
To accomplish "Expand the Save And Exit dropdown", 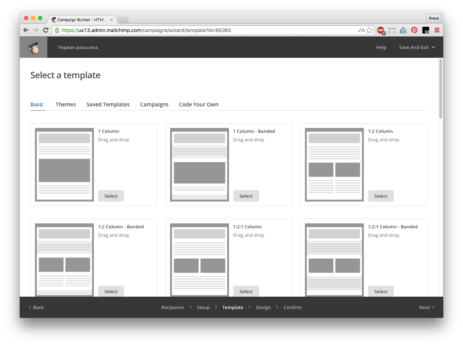I will click(x=417, y=48).
